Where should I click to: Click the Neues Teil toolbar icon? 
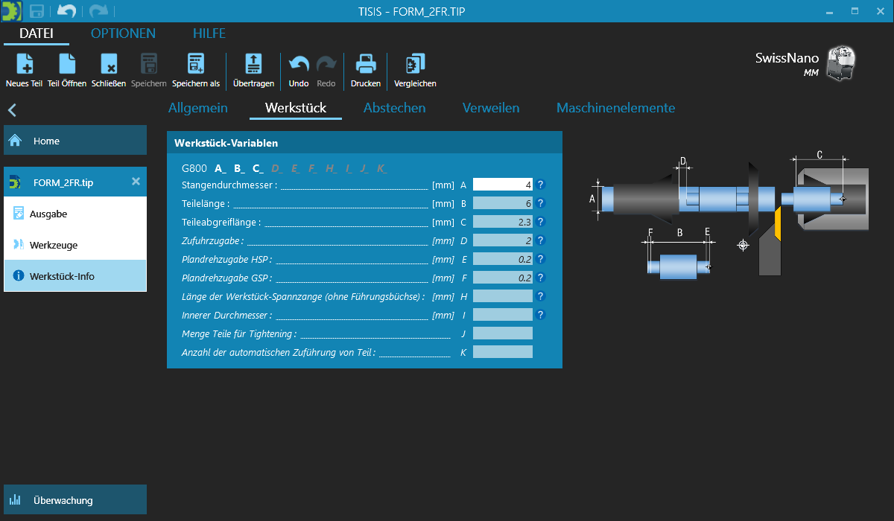[24, 65]
